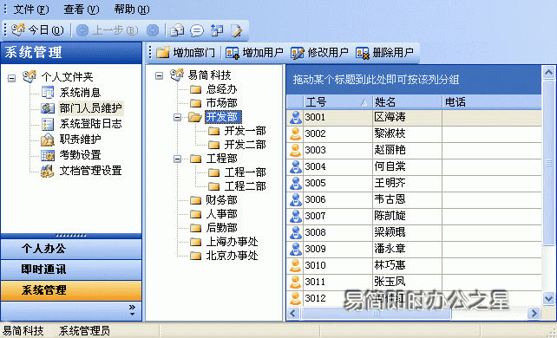Click the 删除用户 button
The height and width of the screenshot is (338, 557).
[x=384, y=53]
